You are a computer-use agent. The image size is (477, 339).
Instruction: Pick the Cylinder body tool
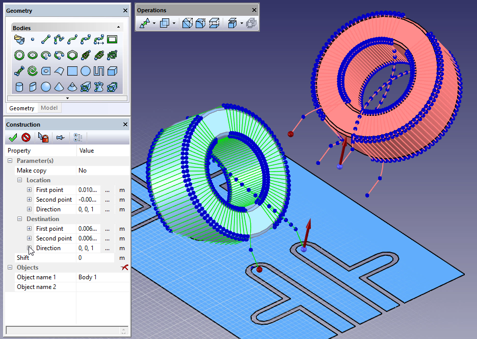(19, 87)
